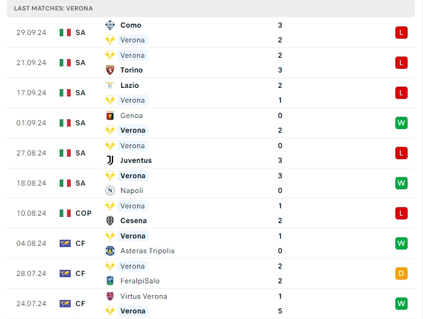Click the orange D badge for FeralpiSalo match
Viewport: 423px width, 319px height.
click(x=401, y=274)
